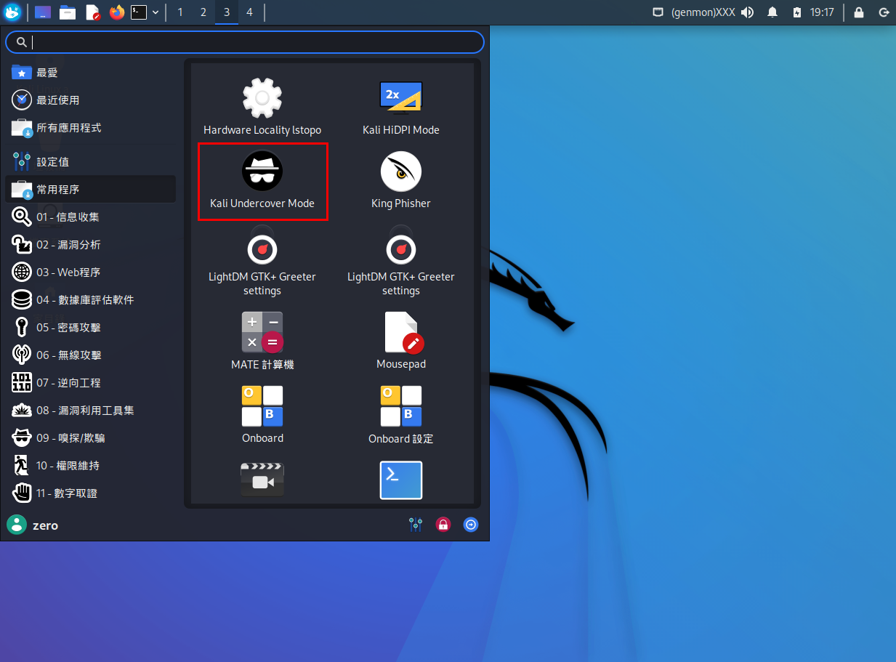This screenshot has height=662, width=896.
Task: Open terminal emulator from panel
Action: (139, 12)
